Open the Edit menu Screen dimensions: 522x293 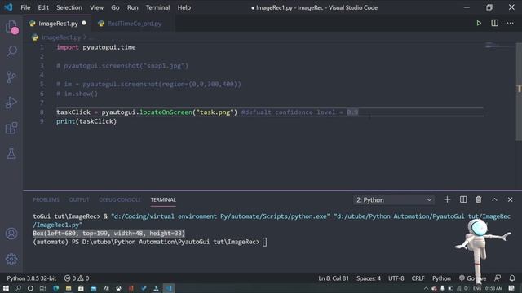point(43,7)
